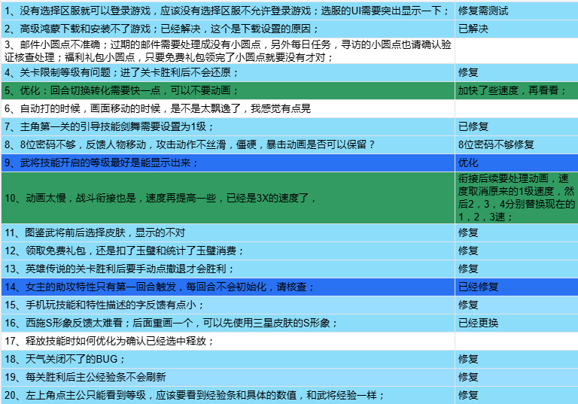Click the '8位密码不够修复' status cell

516,145
